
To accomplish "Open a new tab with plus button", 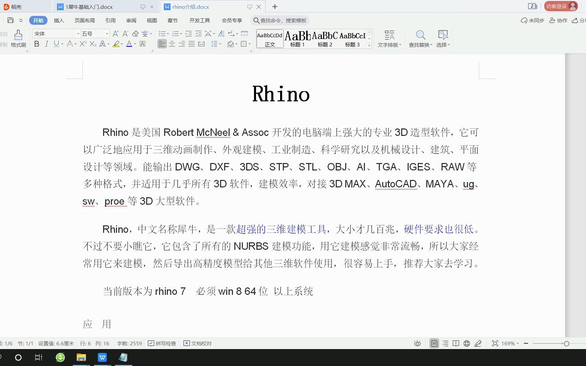I will [275, 7].
